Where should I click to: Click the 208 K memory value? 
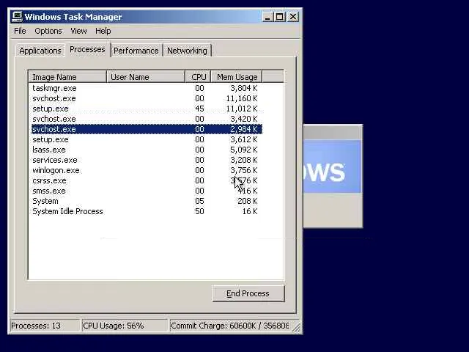tap(248, 201)
